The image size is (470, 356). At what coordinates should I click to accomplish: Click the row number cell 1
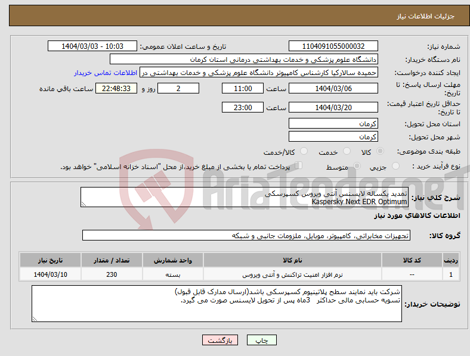(451, 274)
